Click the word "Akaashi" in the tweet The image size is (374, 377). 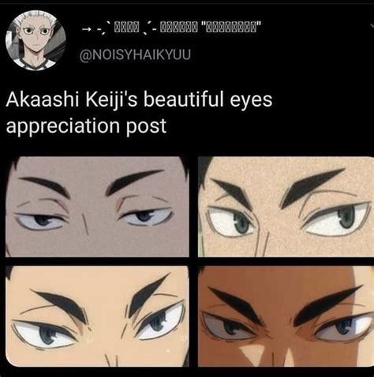pos(43,100)
